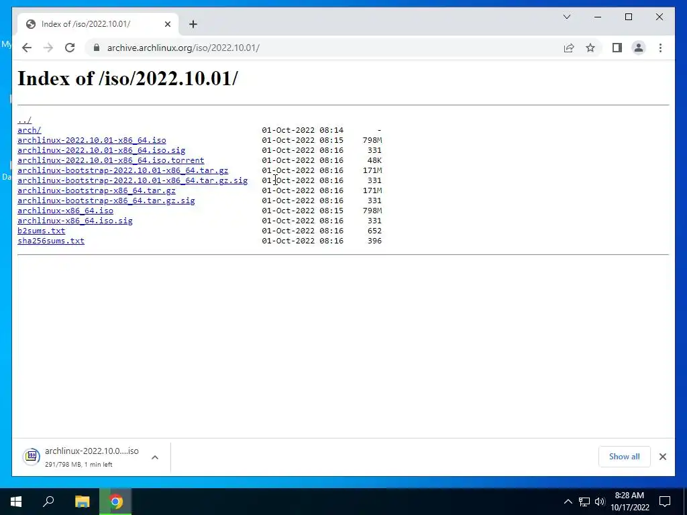Open the Chrome side panel icon
Image resolution: width=687 pixels, height=515 pixels.
tap(617, 48)
